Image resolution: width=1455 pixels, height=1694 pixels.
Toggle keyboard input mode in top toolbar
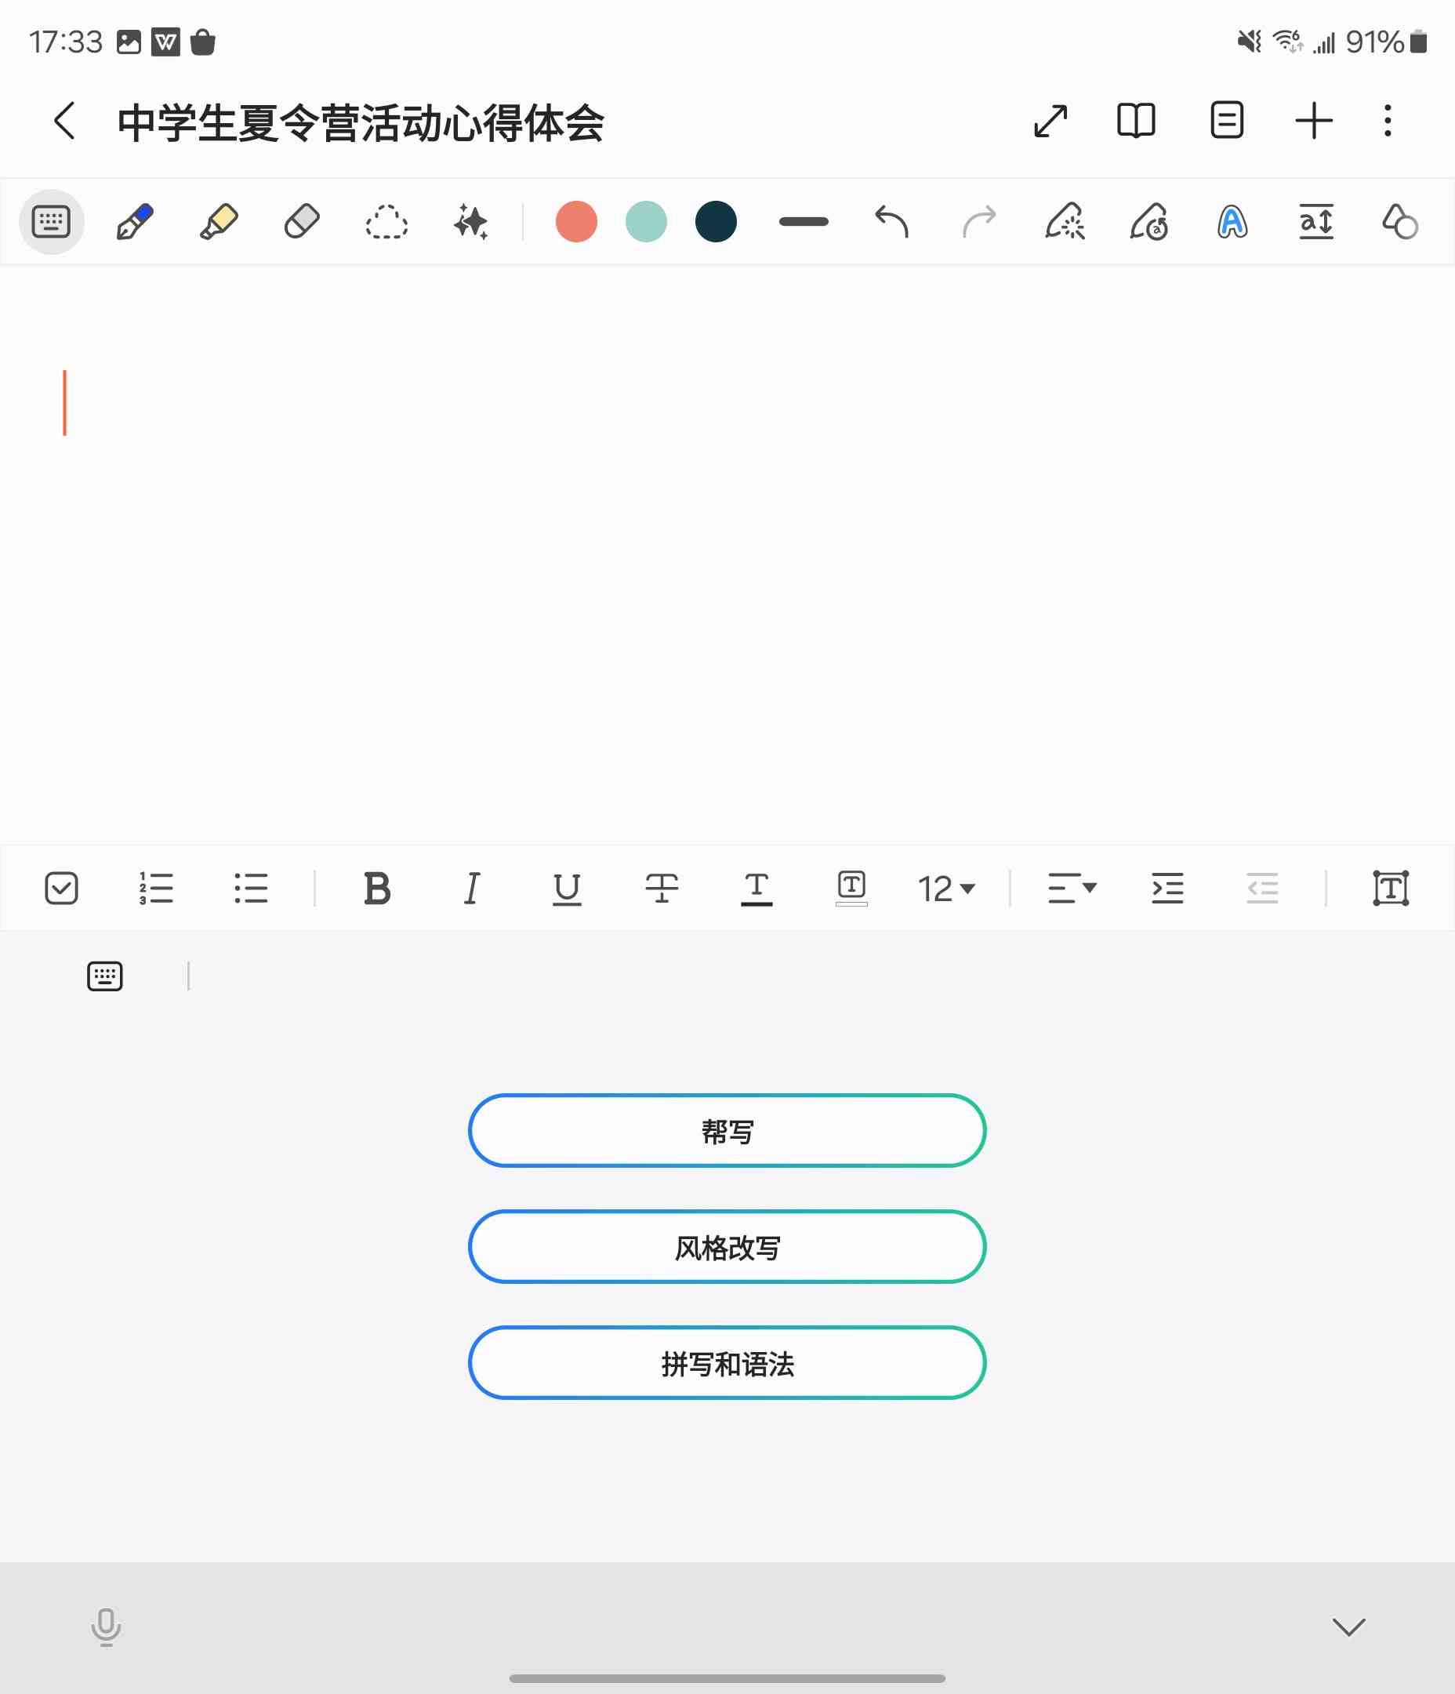tap(52, 222)
